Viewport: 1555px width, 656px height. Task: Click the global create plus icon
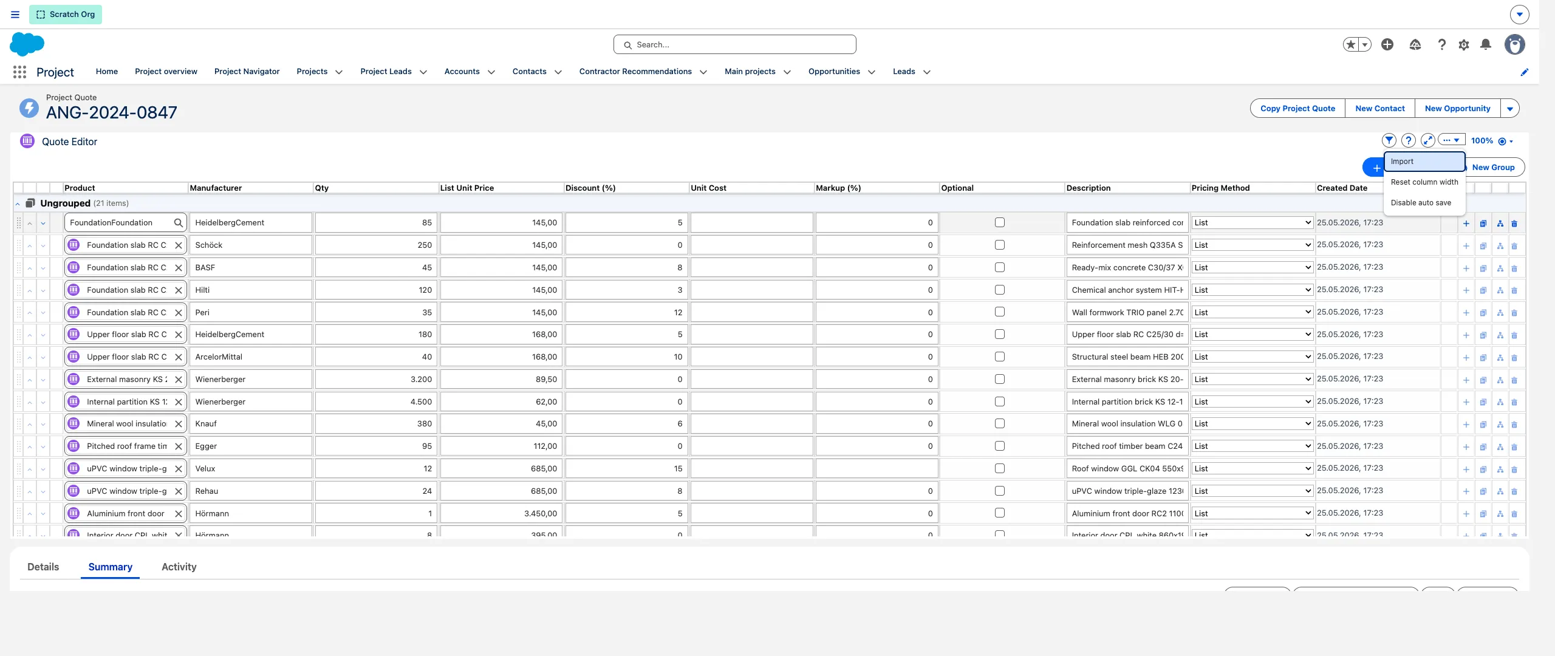pyautogui.click(x=1387, y=44)
